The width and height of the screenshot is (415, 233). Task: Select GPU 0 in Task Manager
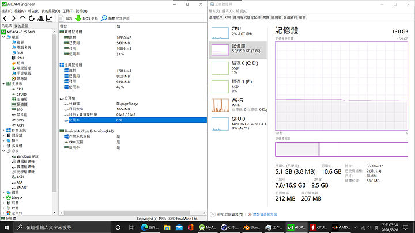pos(237,123)
